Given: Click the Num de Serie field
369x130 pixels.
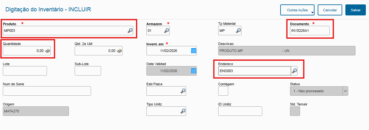Looking at the screenshot, I should point(47,91).
